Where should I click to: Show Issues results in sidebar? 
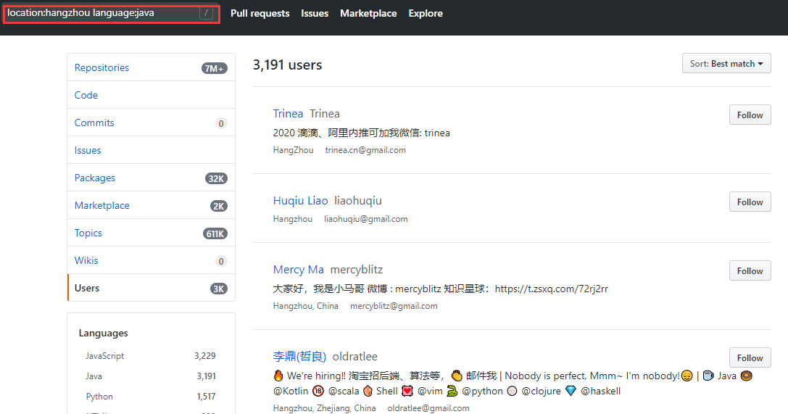click(151, 150)
